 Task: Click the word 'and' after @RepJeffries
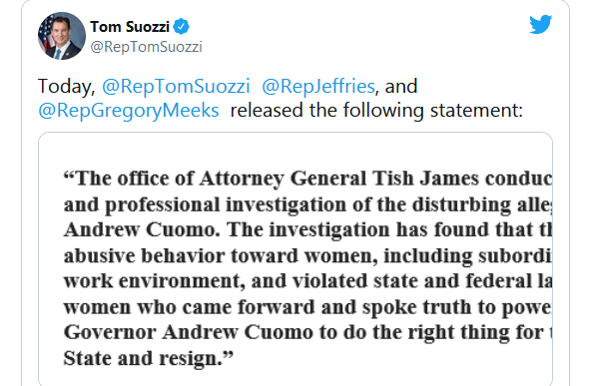pos(401,86)
